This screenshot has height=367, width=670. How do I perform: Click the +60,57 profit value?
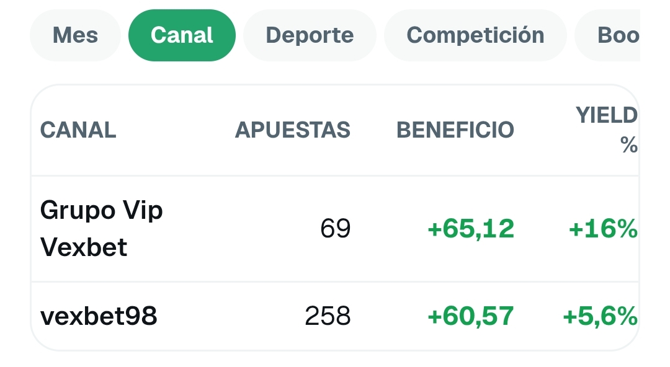(471, 316)
